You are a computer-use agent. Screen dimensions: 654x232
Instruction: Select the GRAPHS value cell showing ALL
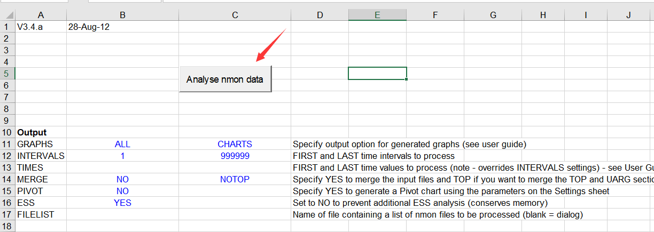tap(122, 144)
